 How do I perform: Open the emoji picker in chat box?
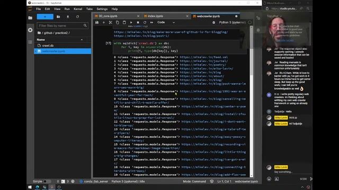point(269,179)
